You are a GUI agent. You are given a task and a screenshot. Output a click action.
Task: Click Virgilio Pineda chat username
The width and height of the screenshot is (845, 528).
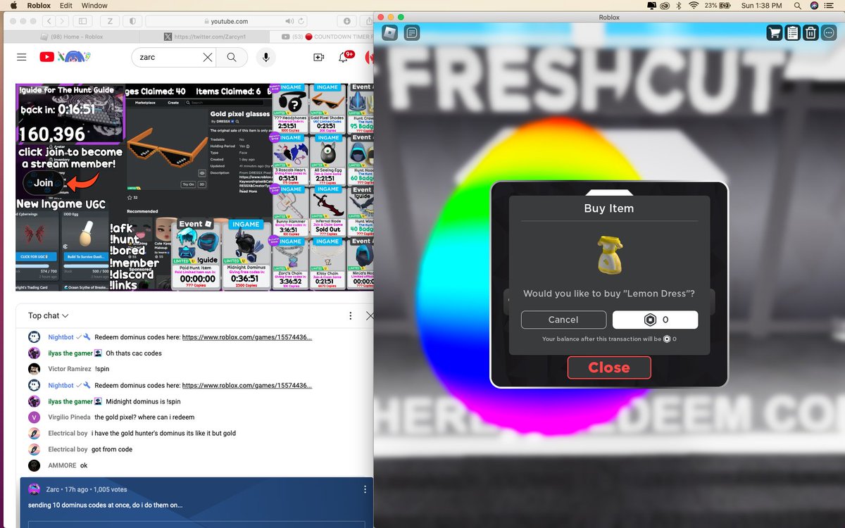coord(69,417)
